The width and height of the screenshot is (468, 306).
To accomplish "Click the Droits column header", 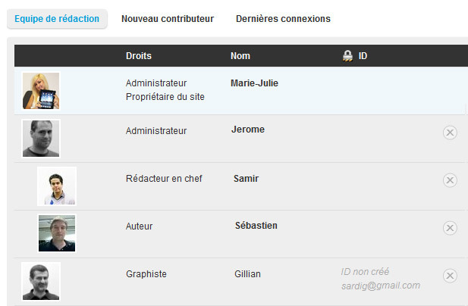I will [138, 56].
